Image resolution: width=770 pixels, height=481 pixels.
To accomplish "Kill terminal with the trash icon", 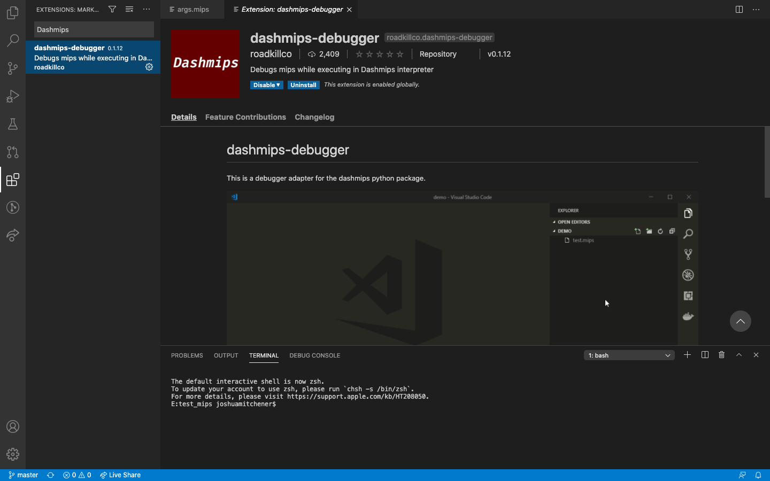I will [x=722, y=355].
